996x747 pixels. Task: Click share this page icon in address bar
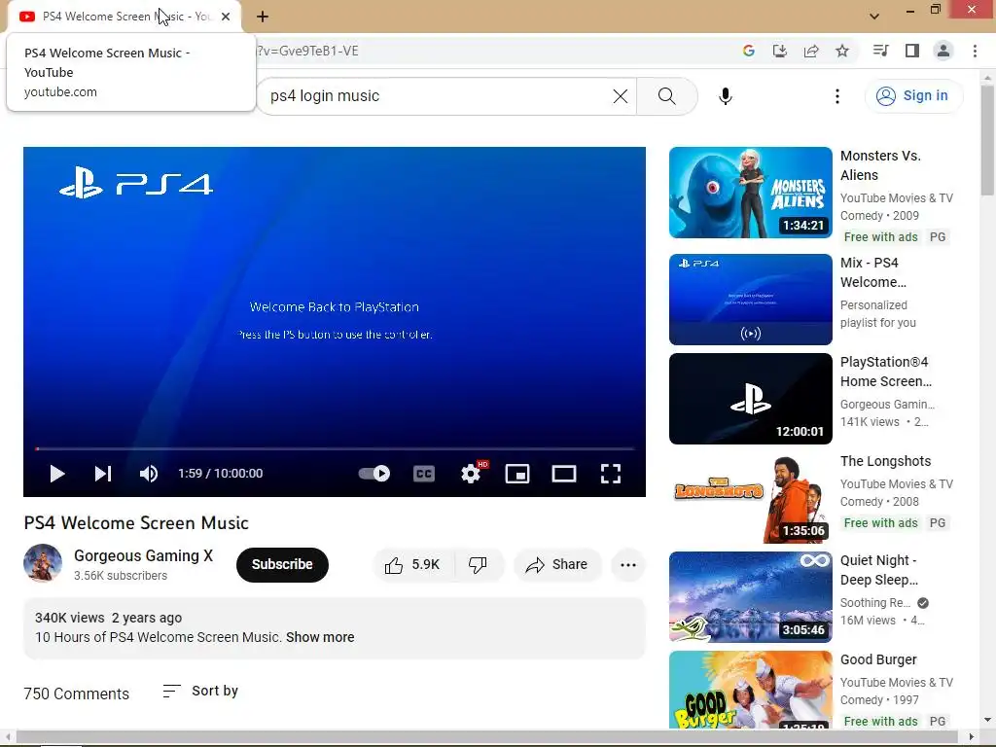coord(811,51)
